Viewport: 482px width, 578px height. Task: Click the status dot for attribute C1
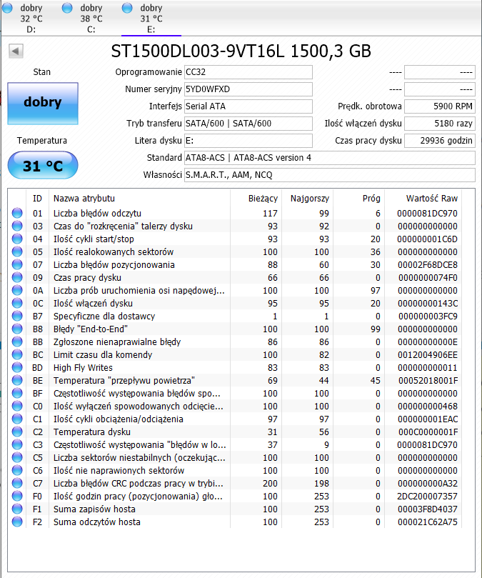[17, 419]
